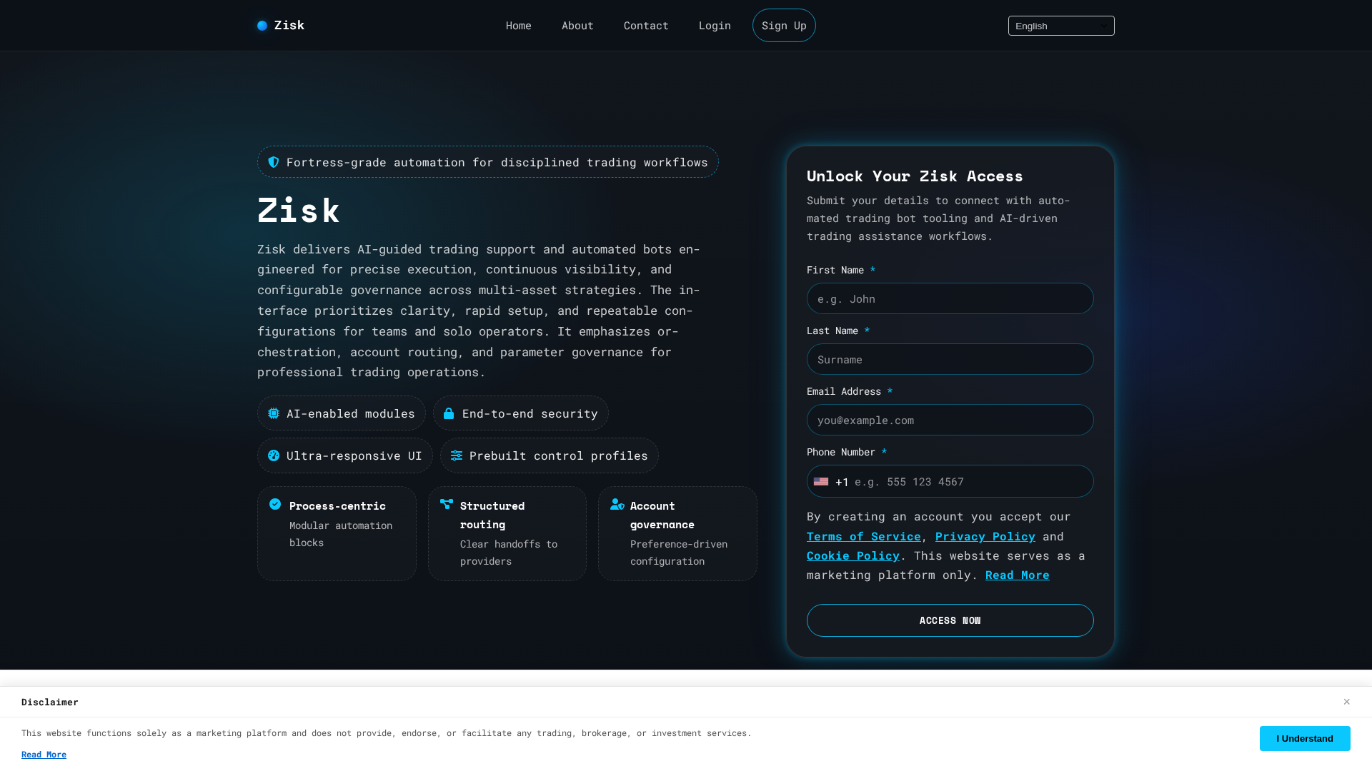
Task: Click the sliders icon beside Prebuilt control profiles
Action: pyautogui.click(x=457, y=455)
